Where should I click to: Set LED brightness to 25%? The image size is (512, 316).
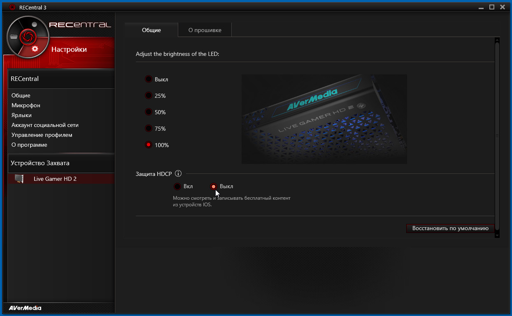point(149,95)
